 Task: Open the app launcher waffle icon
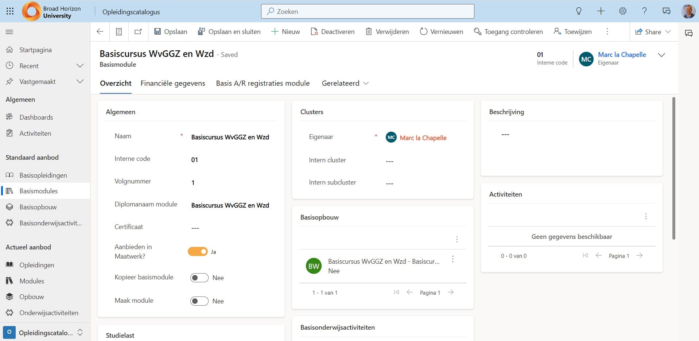tap(10, 11)
